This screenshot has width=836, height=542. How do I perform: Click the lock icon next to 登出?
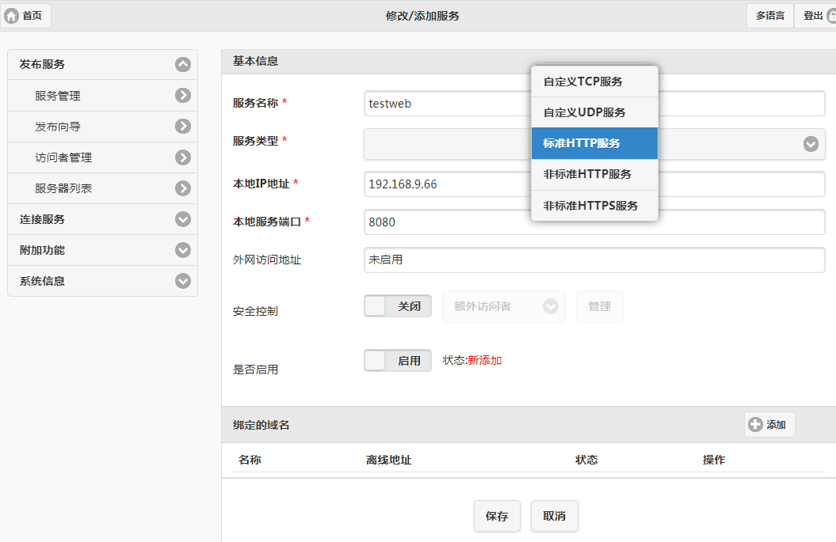tap(831, 16)
